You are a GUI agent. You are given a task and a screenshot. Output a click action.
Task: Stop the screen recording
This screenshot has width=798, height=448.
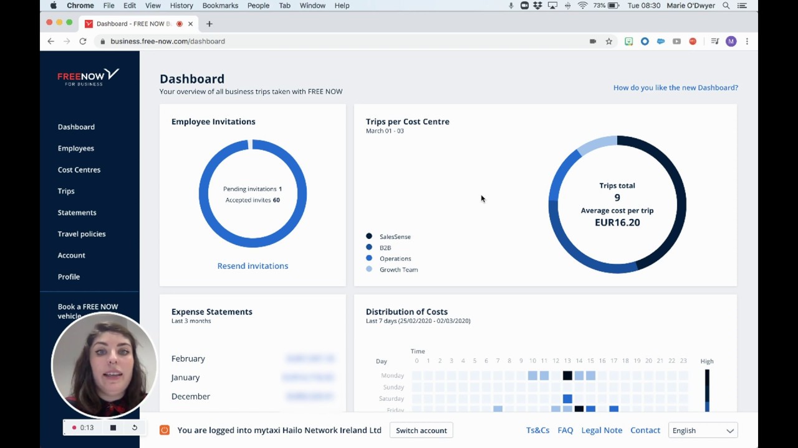(113, 427)
